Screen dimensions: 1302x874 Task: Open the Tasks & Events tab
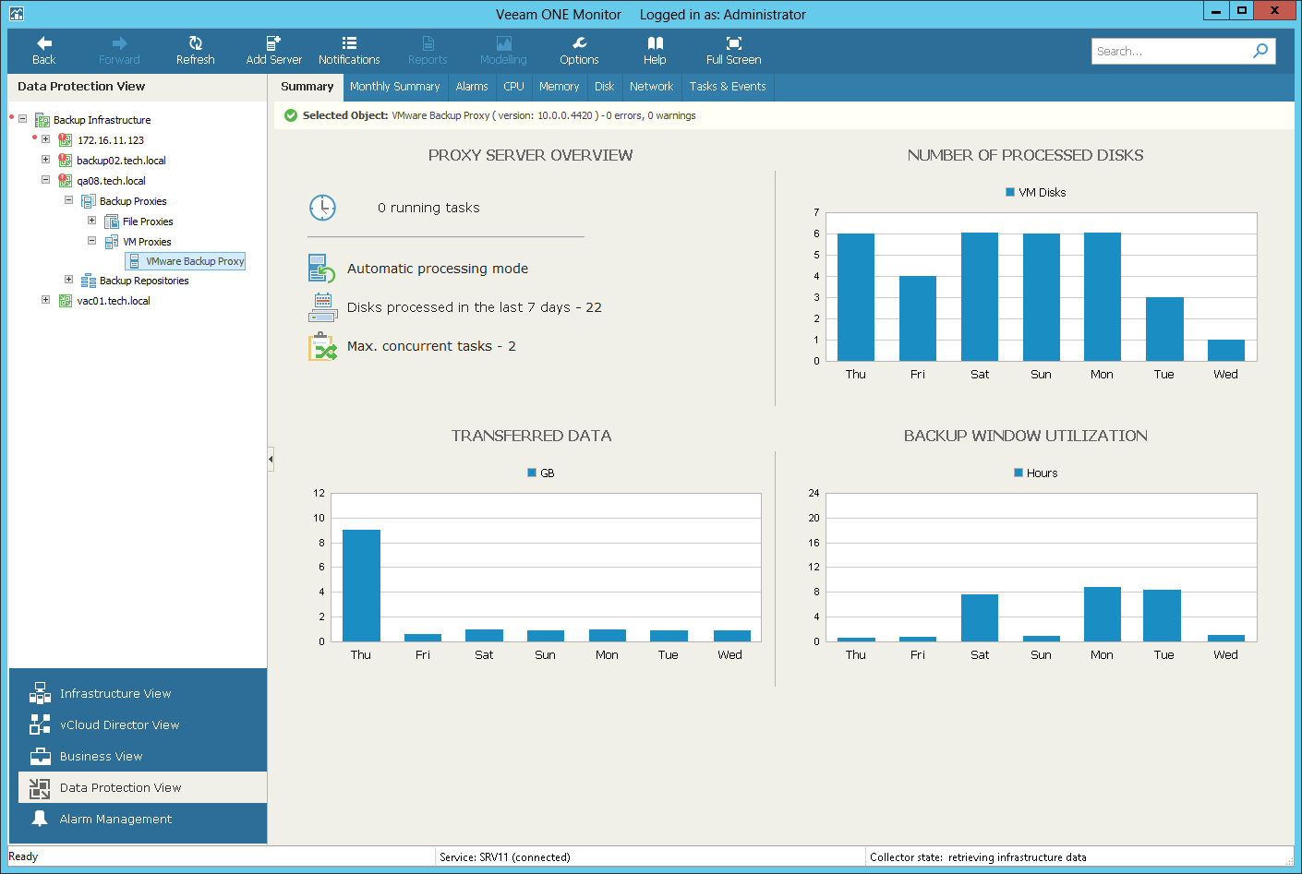tap(728, 87)
